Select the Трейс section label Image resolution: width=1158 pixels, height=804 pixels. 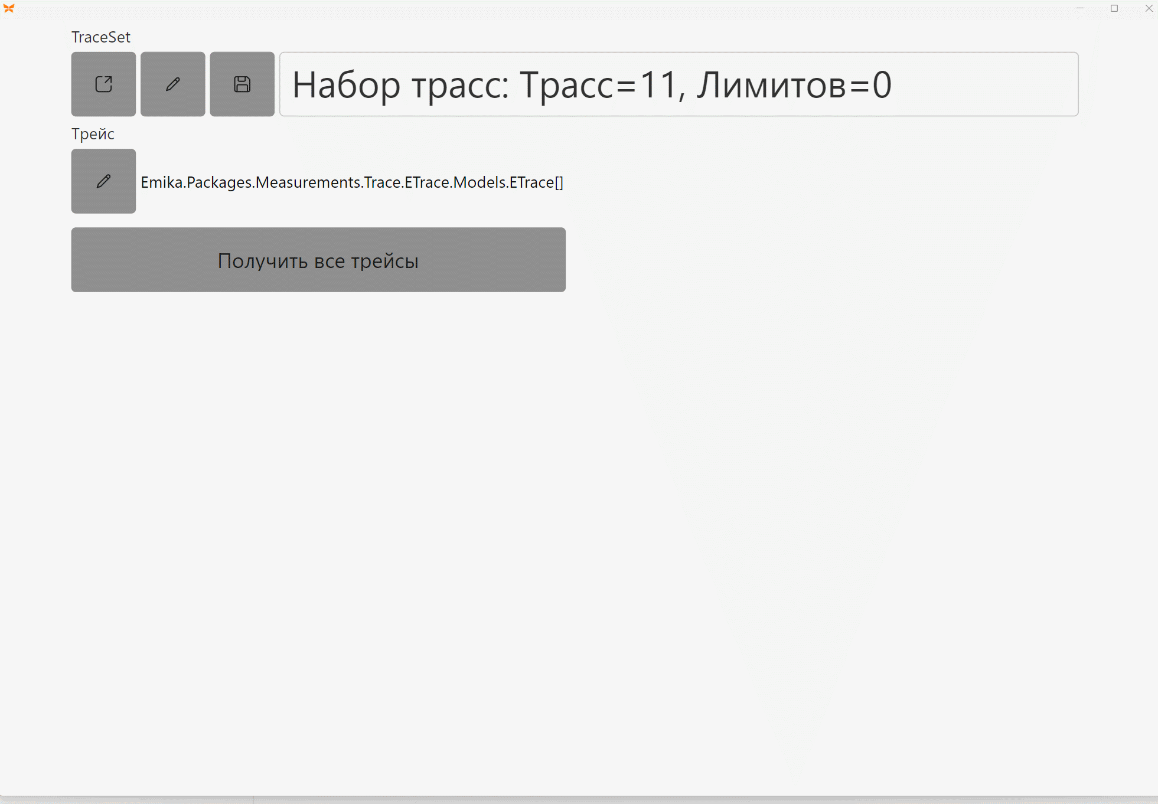pyautogui.click(x=93, y=134)
